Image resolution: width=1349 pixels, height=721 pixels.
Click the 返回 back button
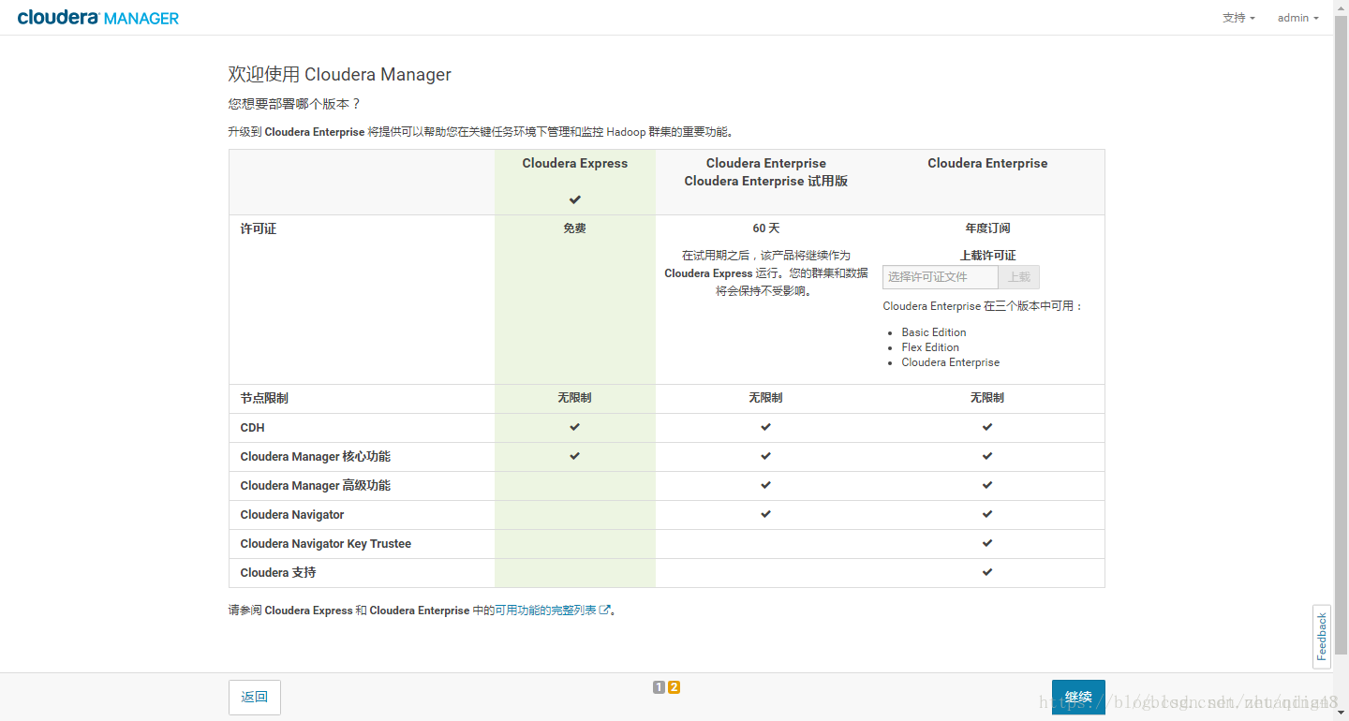(255, 698)
